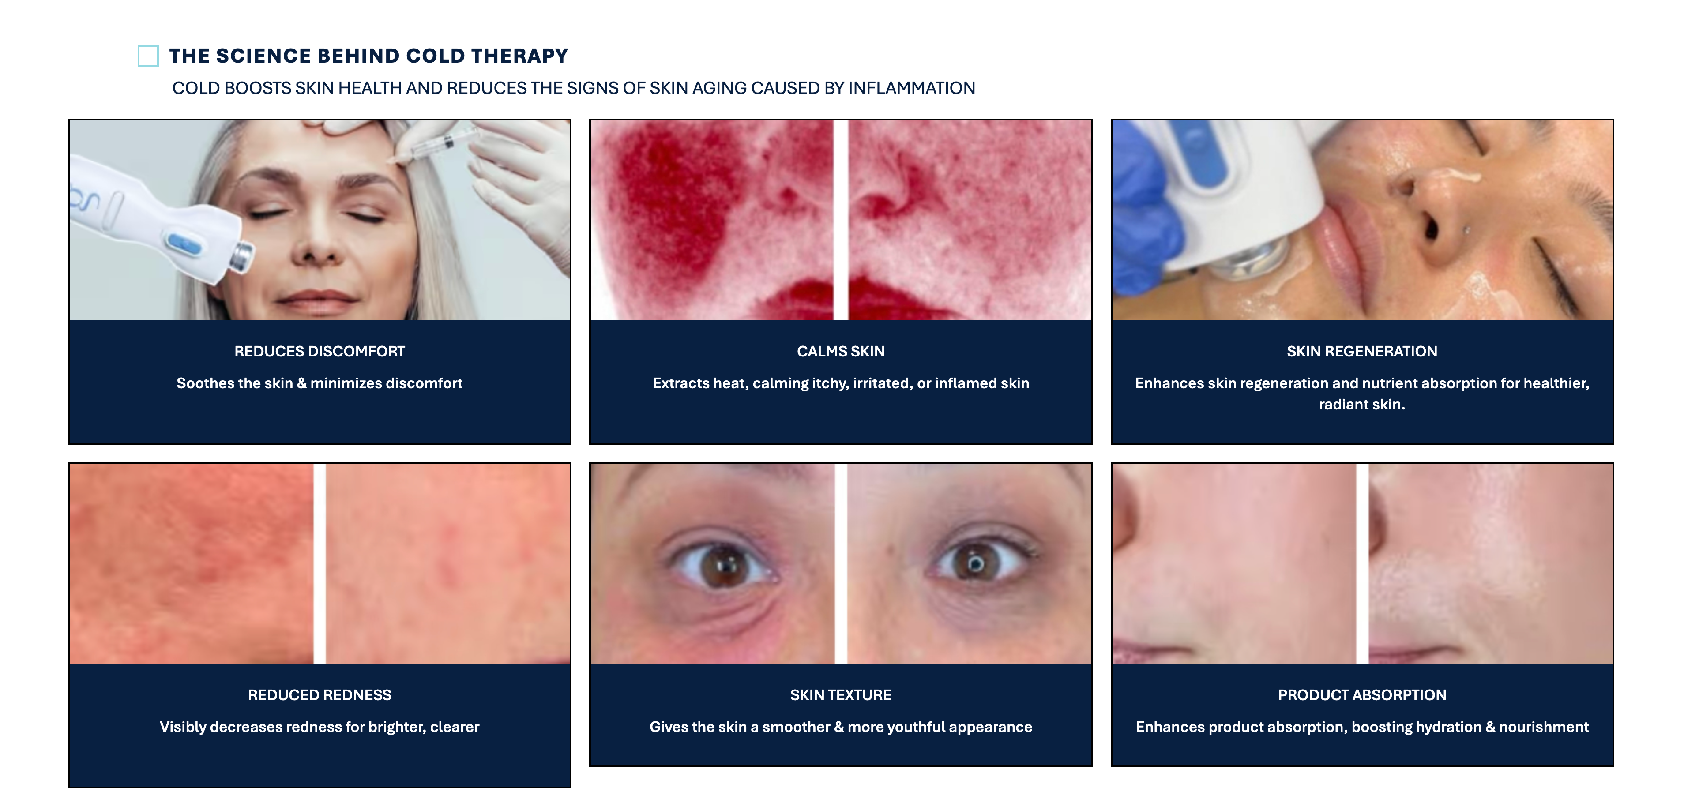Click text 'Visibly decreases redness for brighter, clearer'
This screenshot has height=803, width=1684.
[320, 727]
